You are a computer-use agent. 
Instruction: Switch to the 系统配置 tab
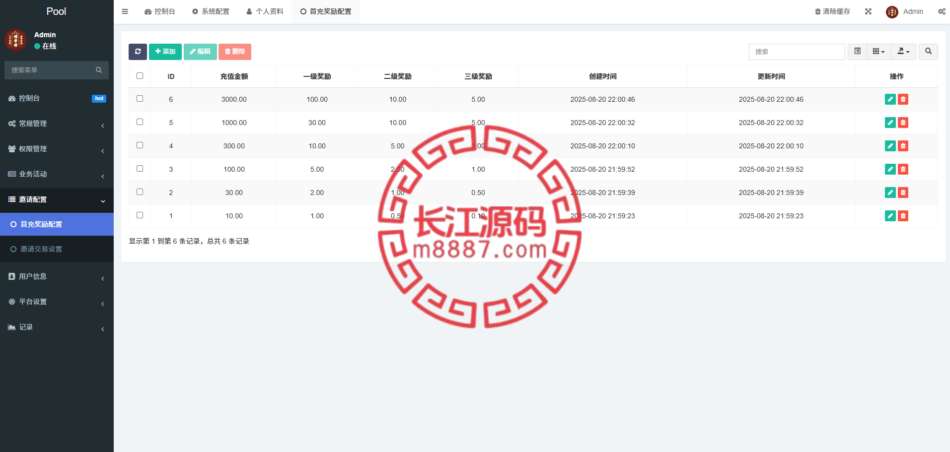211,11
